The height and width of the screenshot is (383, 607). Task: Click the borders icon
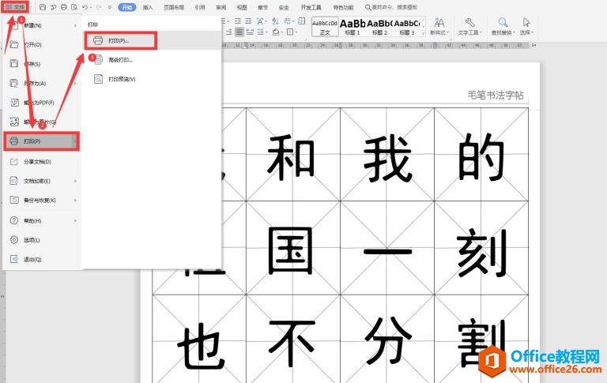pos(290,32)
